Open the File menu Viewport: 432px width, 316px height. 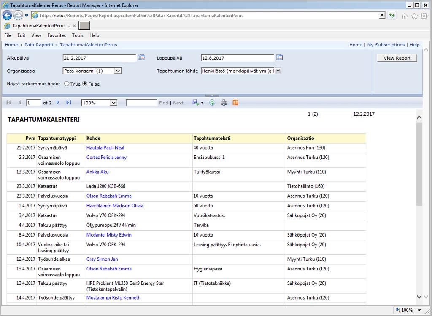[8, 35]
